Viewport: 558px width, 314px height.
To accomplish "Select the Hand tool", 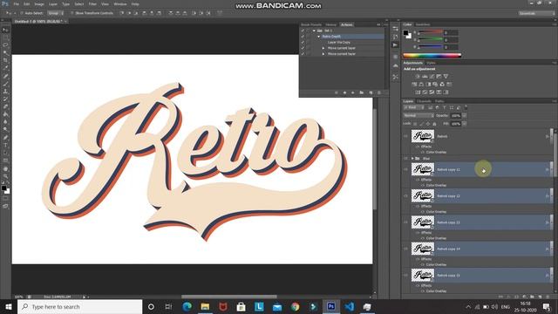I will tap(5, 168).
